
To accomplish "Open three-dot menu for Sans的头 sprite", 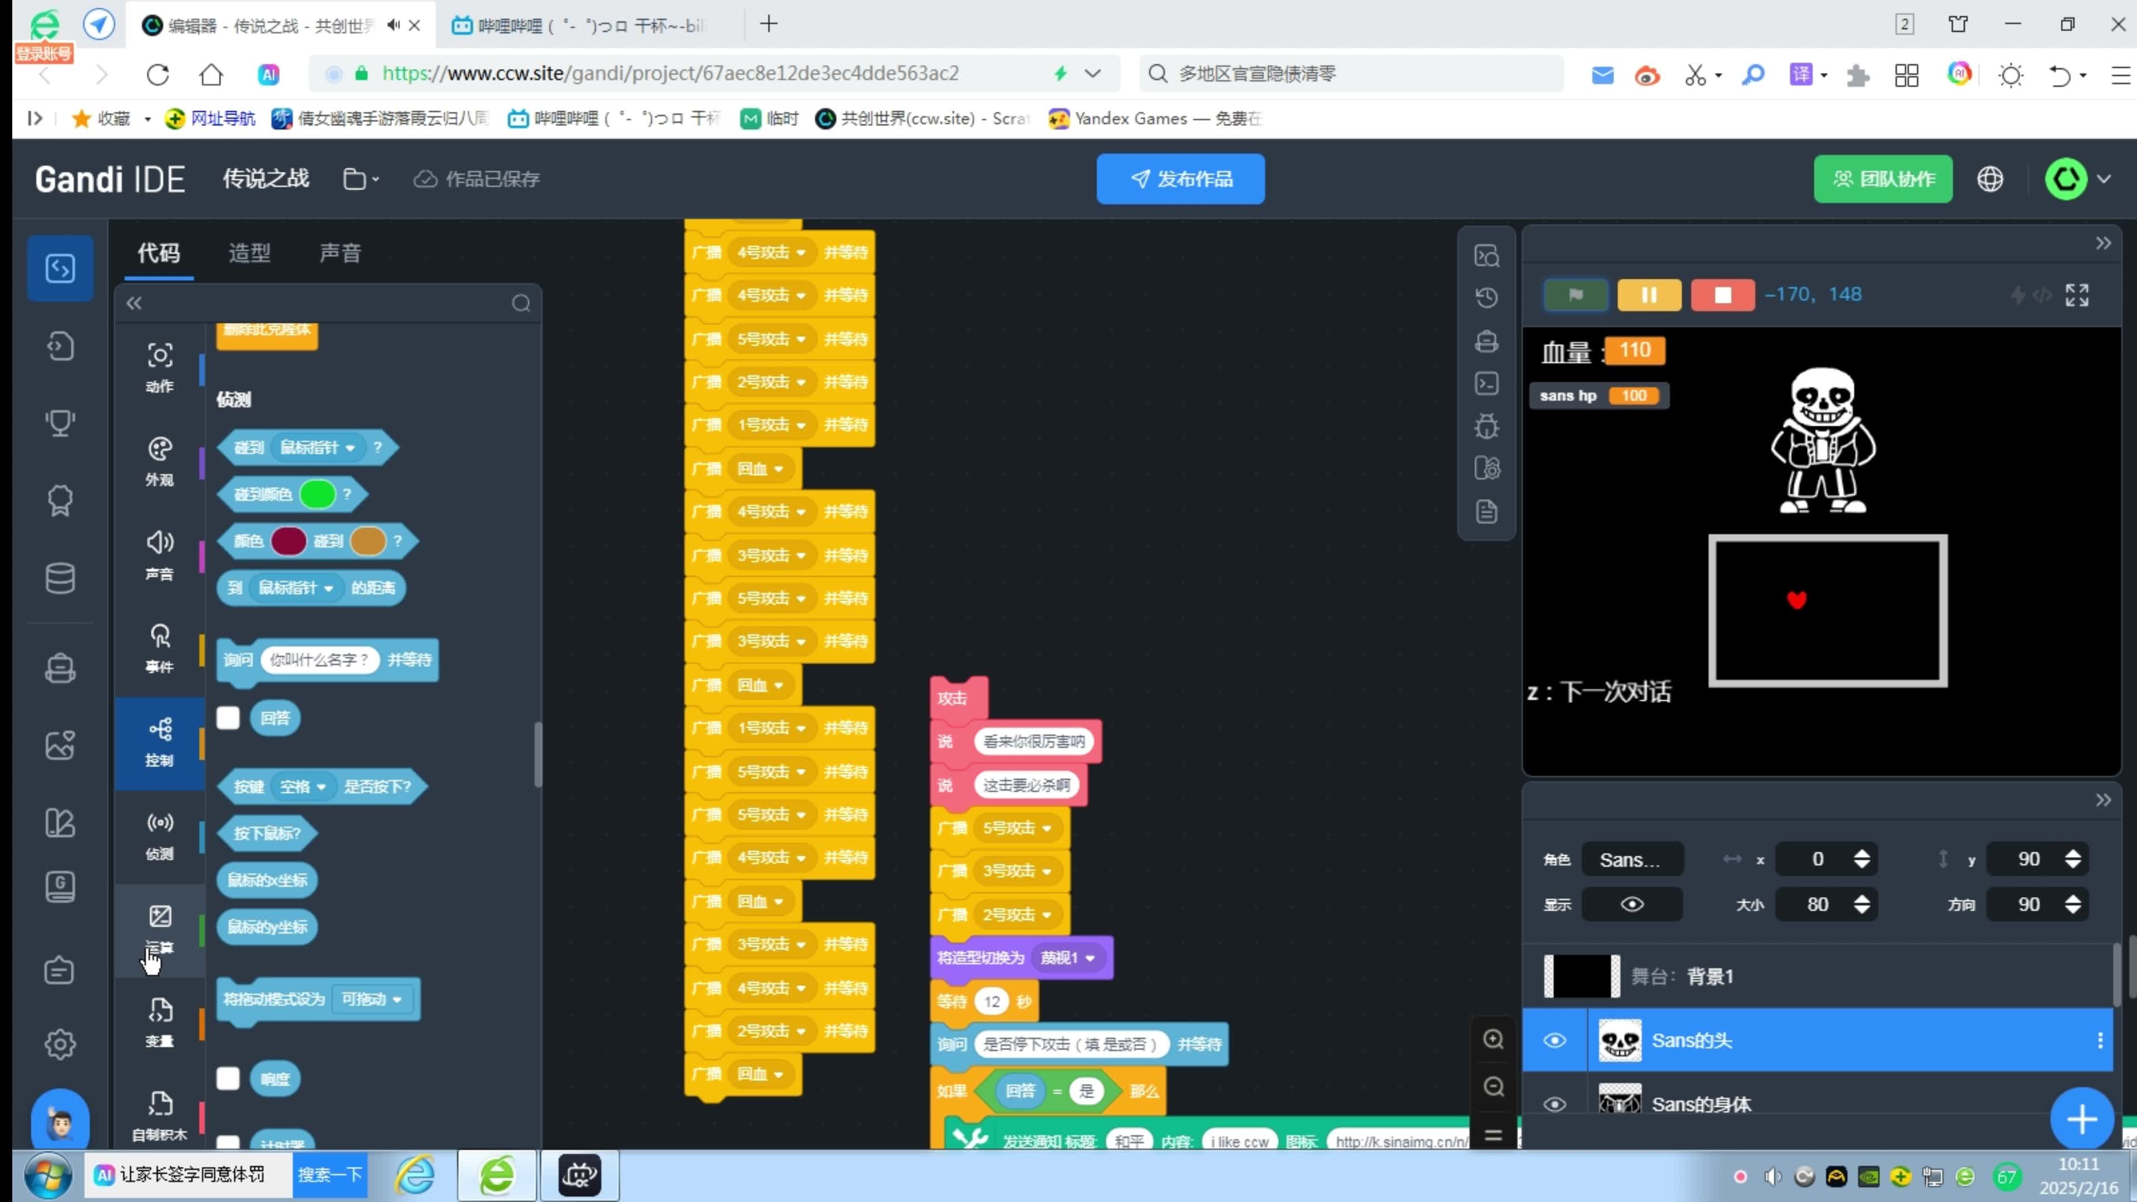I will (2100, 1040).
